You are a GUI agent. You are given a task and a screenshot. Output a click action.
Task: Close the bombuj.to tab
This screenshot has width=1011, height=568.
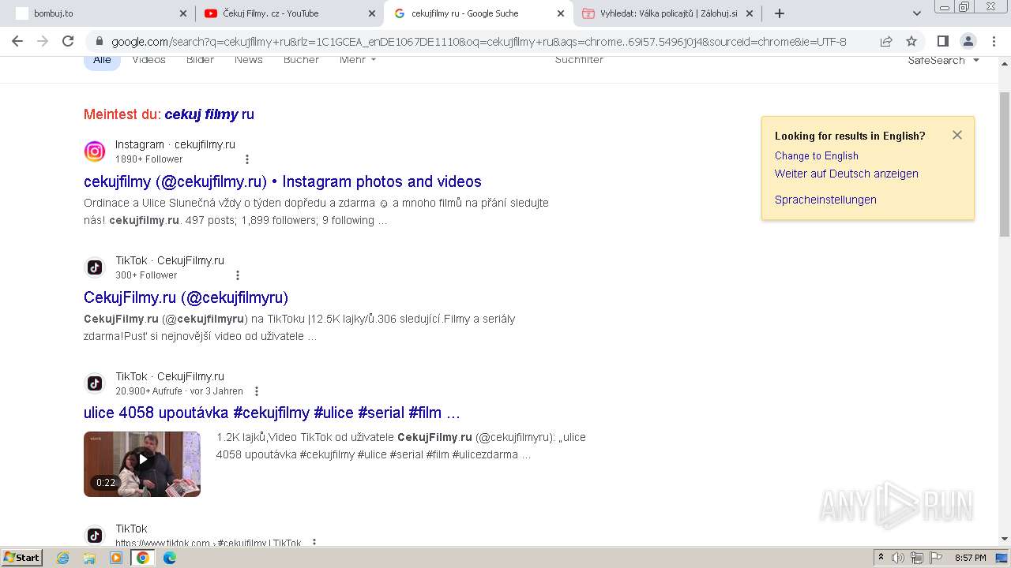(x=183, y=13)
